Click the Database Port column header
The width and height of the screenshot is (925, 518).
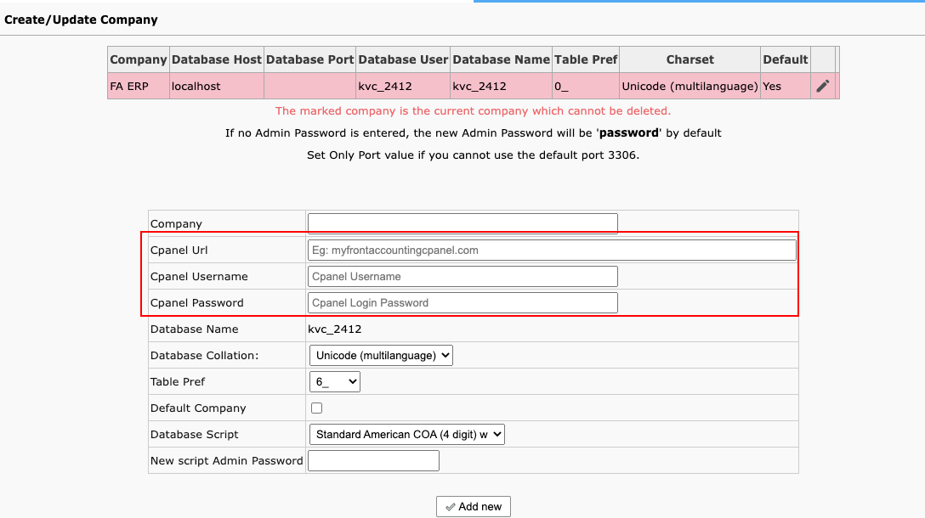pyautogui.click(x=309, y=59)
